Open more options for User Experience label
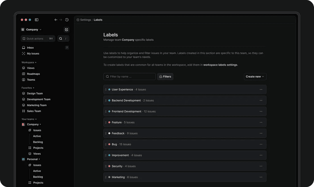 261,90
